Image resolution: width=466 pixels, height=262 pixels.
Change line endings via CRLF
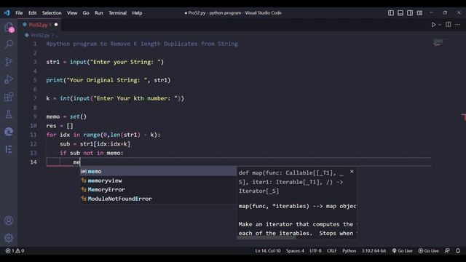[x=332, y=250]
